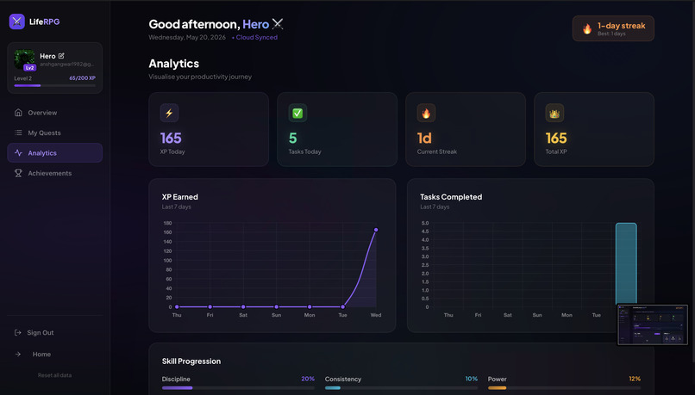Click the crown Total XP icon
695x395 pixels.
coord(554,113)
